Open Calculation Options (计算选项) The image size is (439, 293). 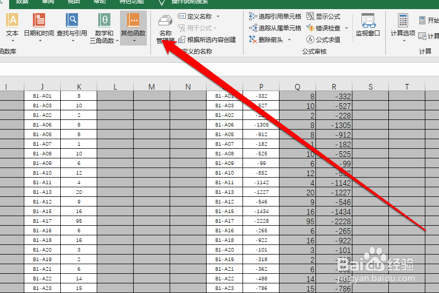[x=403, y=27]
